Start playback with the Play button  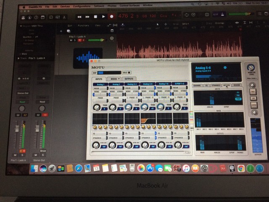[103, 17]
